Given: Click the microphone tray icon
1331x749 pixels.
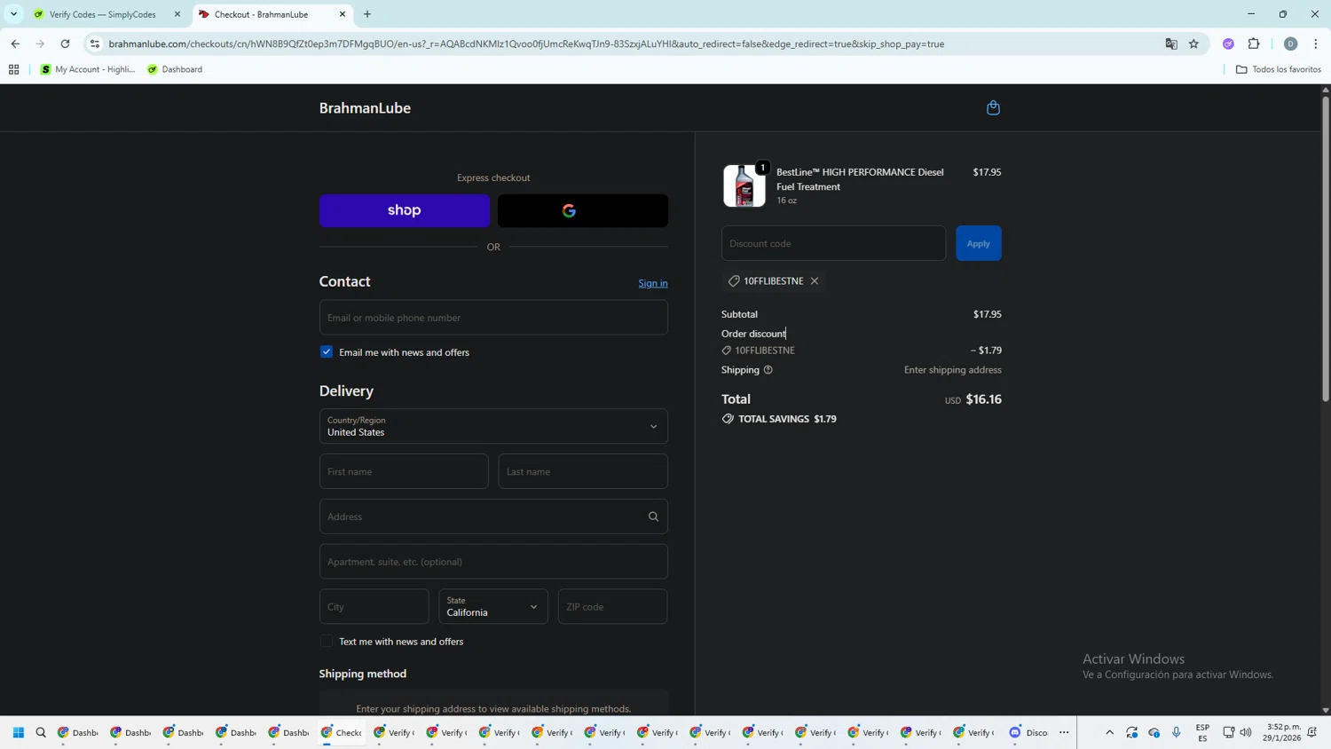Looking at the screenshot, I should pyautogui.click(x=1177, y=733).
